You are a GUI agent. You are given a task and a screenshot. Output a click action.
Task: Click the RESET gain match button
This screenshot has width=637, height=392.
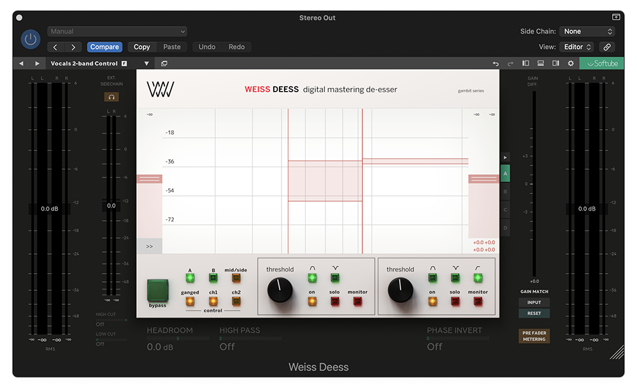pos(534,313)
